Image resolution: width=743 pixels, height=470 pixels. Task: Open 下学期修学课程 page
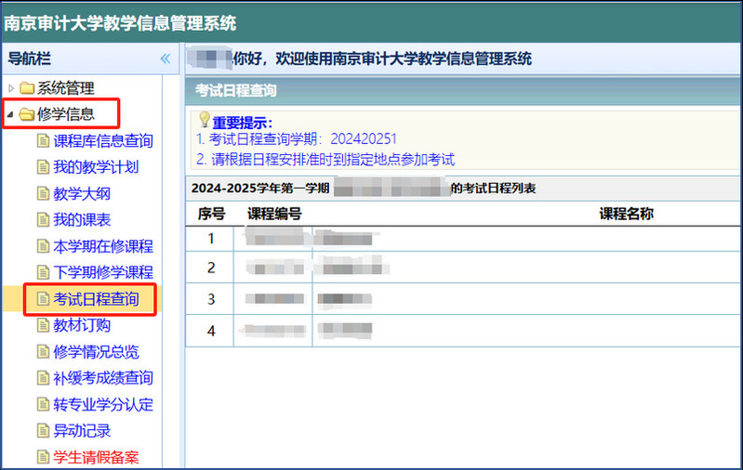102,272
